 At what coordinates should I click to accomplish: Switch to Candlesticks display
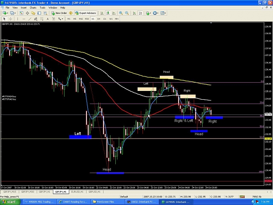point(108,13)
